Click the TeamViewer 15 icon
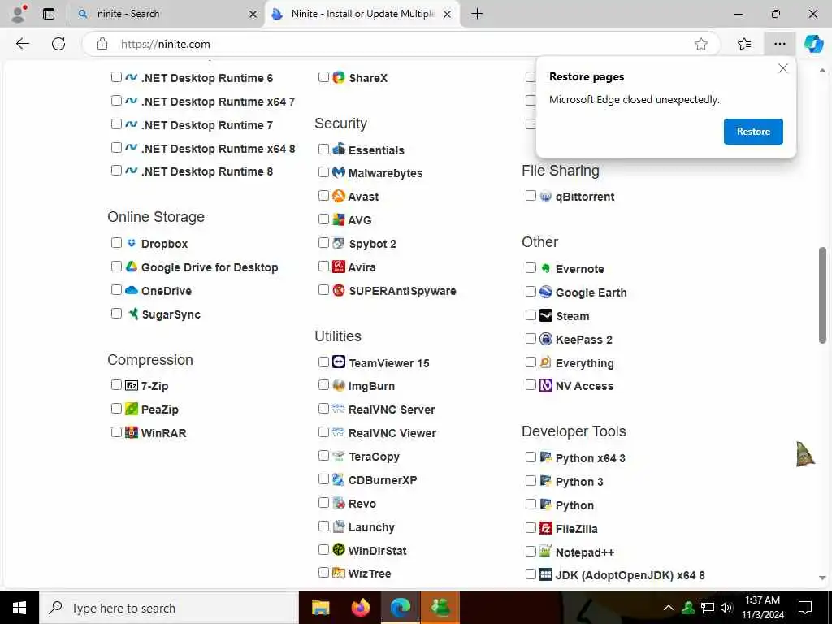This screenshot has height=624, width=832. tap(339, 362)
